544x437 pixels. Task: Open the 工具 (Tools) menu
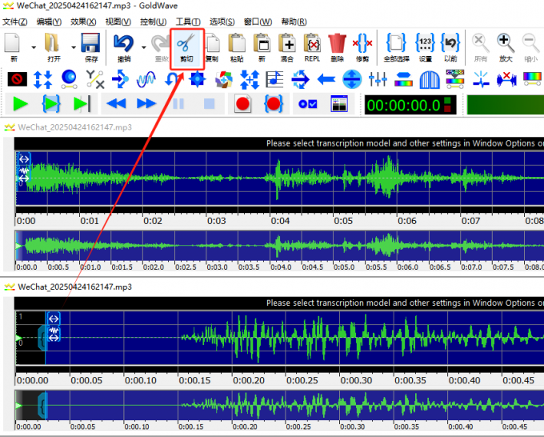(188, 22)
